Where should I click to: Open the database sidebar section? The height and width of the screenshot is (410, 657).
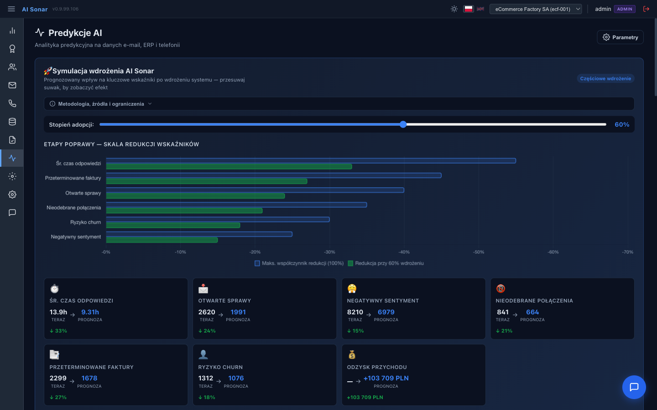(12, 122)
